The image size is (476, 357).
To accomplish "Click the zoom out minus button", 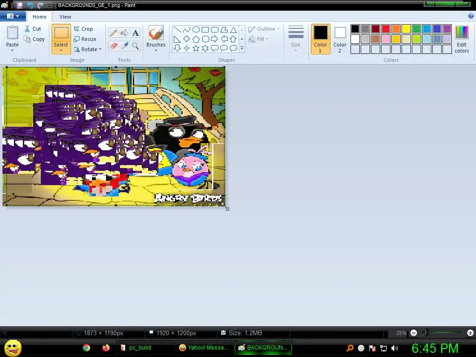I will click(414, 333).
